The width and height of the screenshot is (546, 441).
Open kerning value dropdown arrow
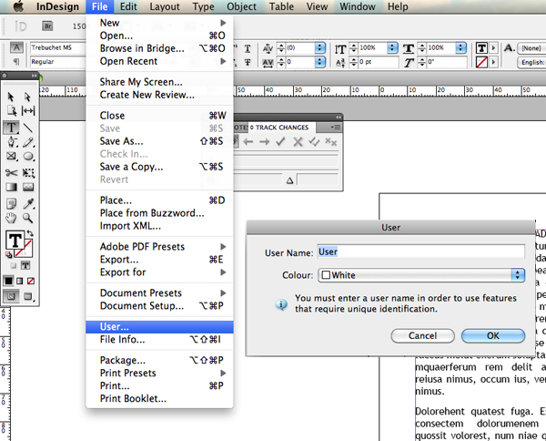(319, 47)
